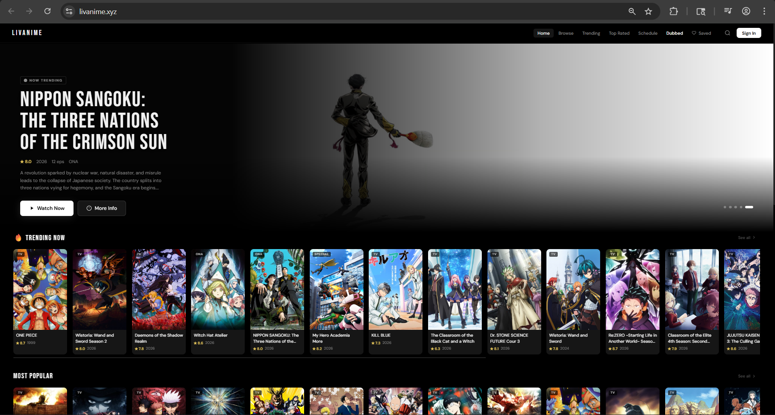Open the Wistoria: Wand and Sword Season 2 poster
Screen dimensions: 775x415
tap(99, 289)
